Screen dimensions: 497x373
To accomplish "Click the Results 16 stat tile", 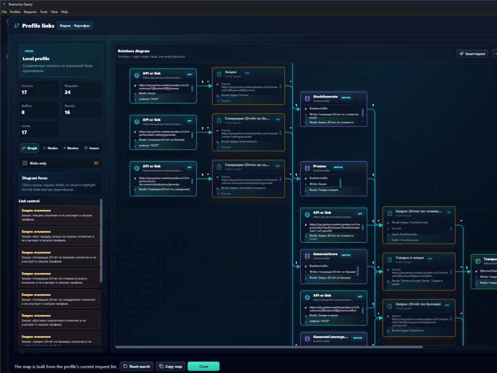I will 82,109.
